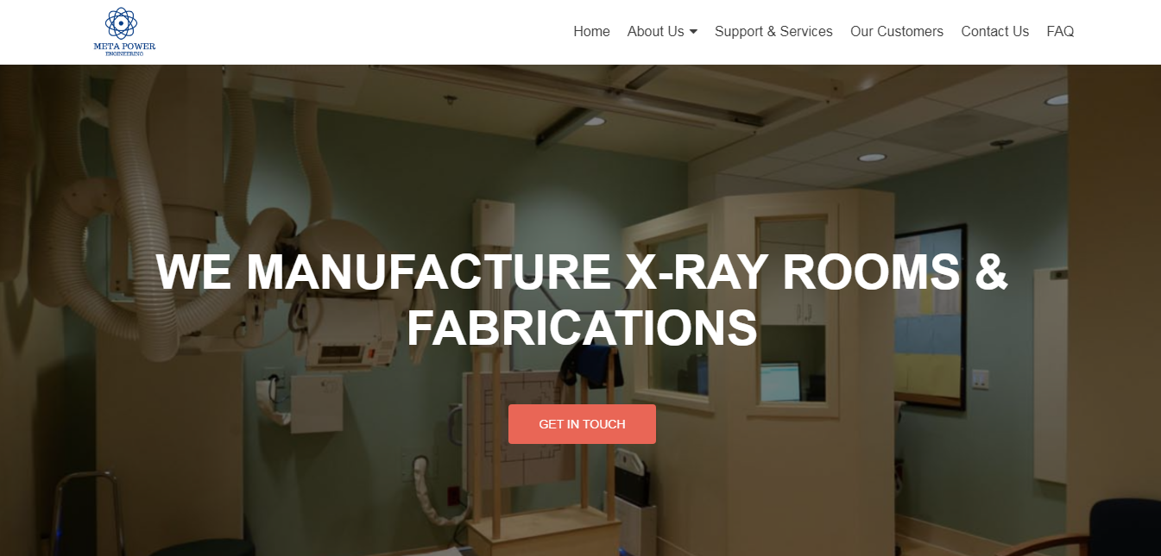
Task: Click the computer monitor inside the control booth
Action: (779, 381)
